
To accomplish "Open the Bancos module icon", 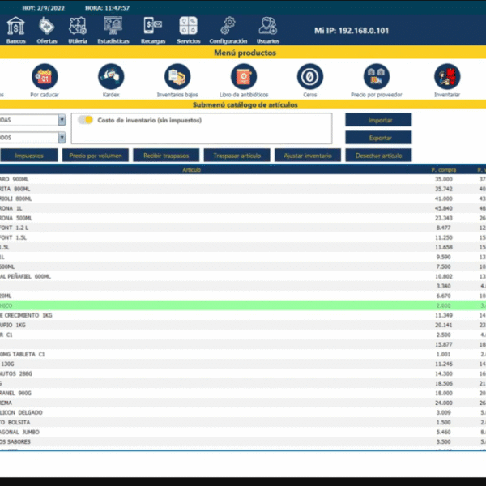I will (x=15, y=27).
